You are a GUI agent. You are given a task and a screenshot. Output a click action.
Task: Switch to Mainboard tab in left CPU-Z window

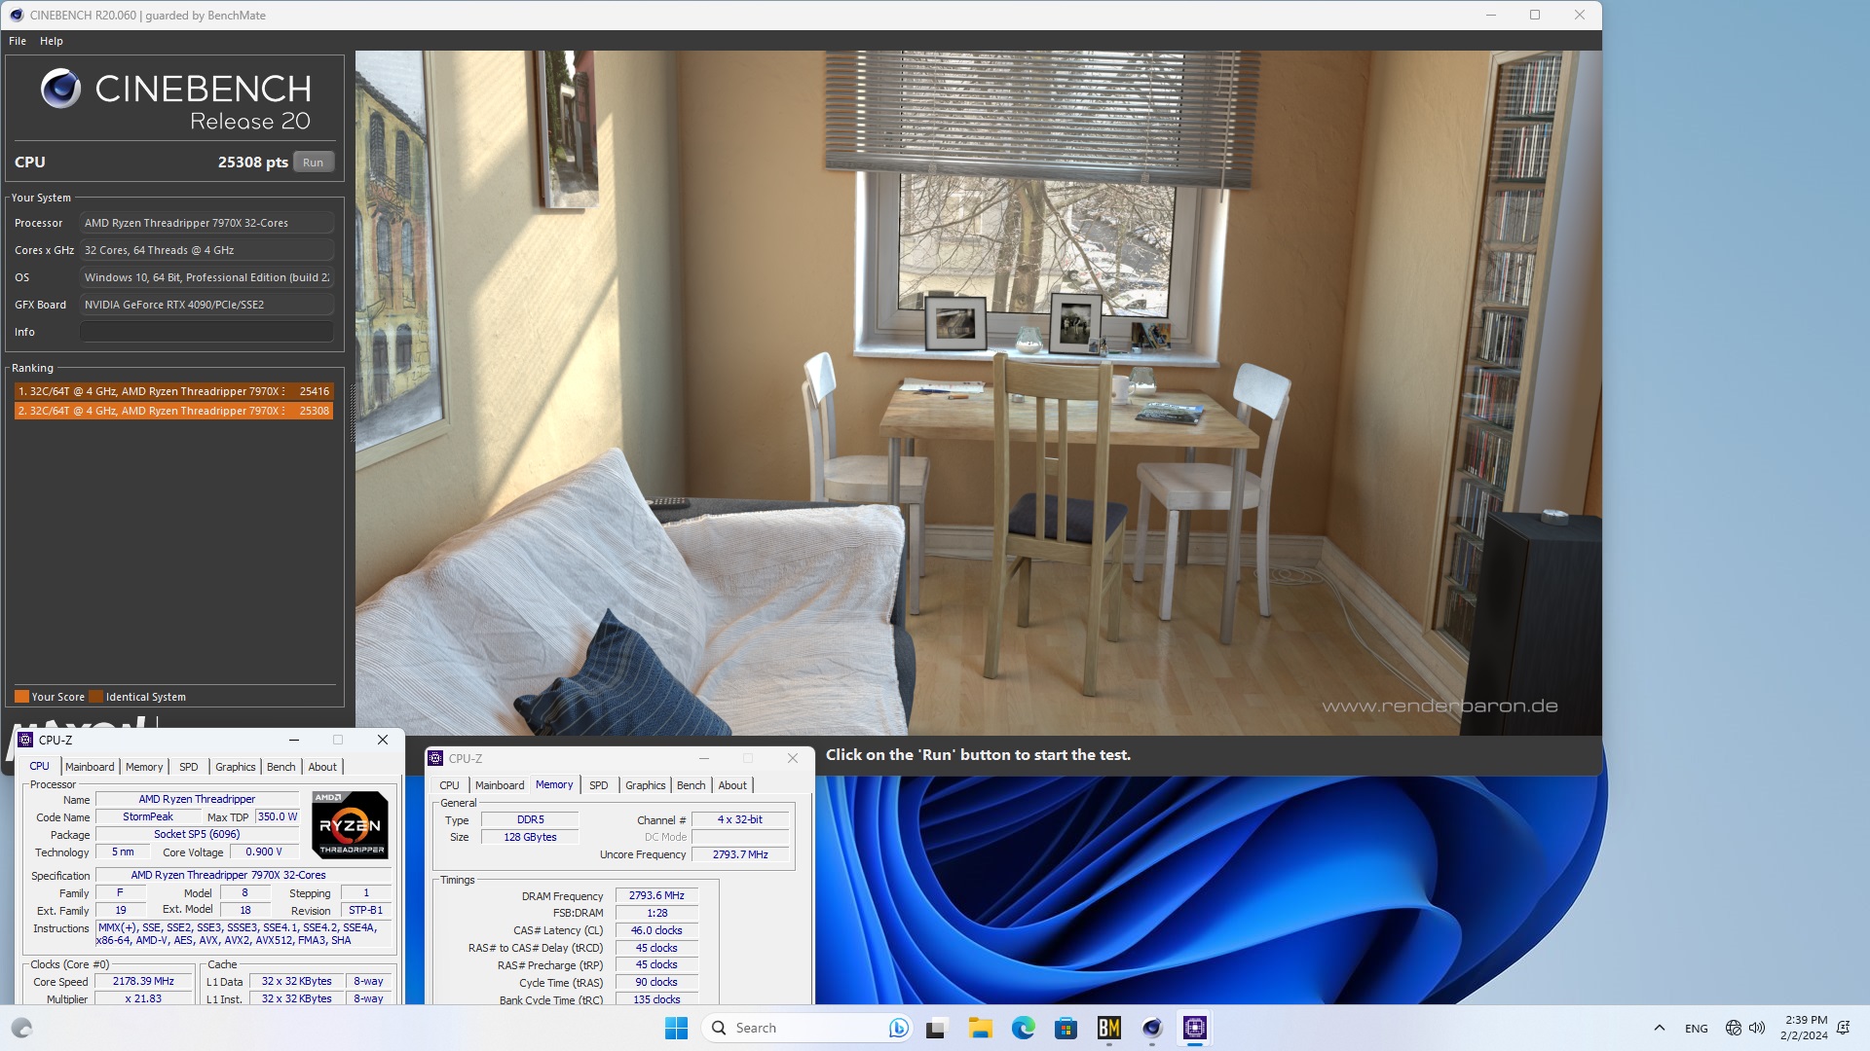[90, 767]
